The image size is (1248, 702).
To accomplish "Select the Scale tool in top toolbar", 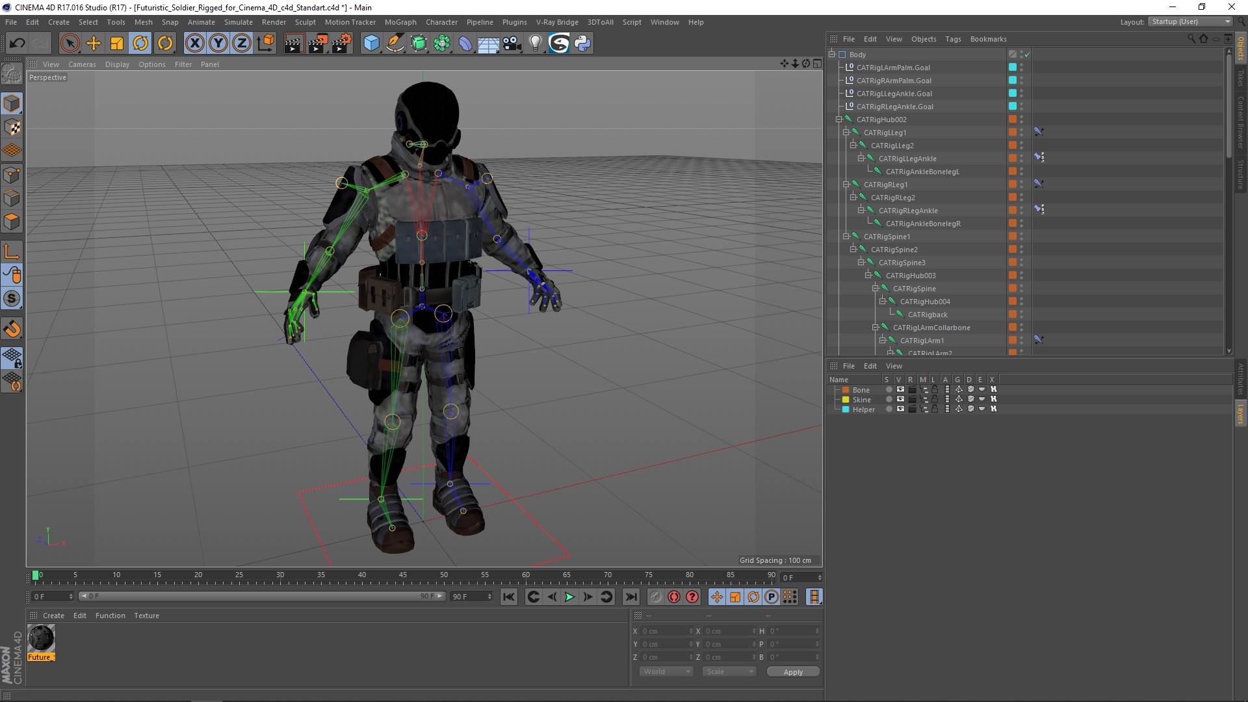I will click(x=117, y=44).
